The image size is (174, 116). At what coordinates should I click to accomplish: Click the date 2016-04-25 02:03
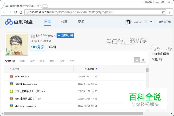(88, 84)
